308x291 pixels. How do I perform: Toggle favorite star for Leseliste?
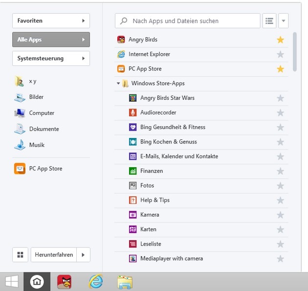coord(280,244)
